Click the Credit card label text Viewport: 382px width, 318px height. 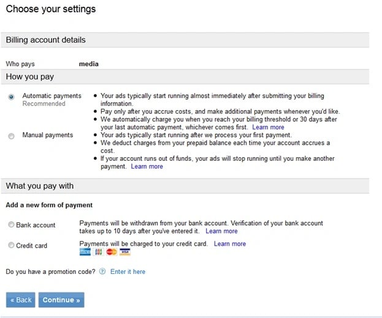coord(32,246)
